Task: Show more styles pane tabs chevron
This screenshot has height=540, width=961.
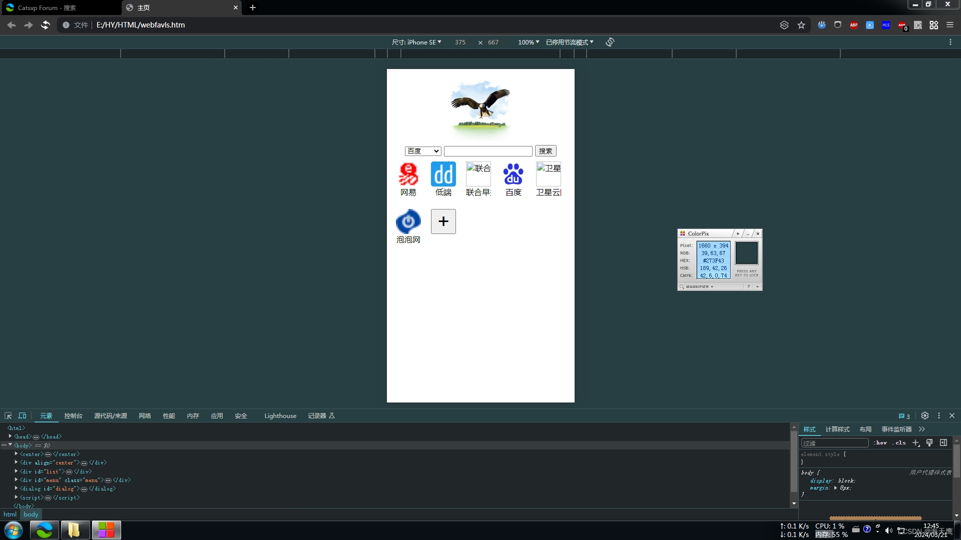Action: coord(922,429)
